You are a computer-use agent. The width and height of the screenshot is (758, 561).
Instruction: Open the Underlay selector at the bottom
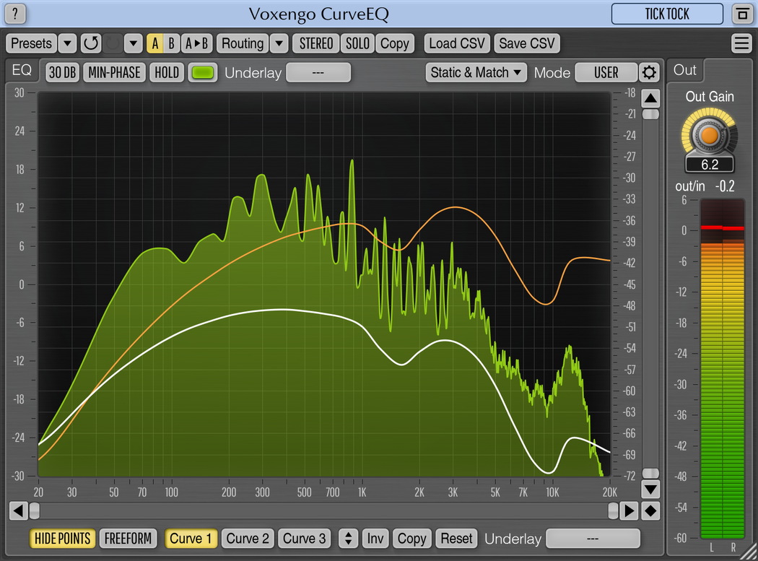click(x=593, y=539)
